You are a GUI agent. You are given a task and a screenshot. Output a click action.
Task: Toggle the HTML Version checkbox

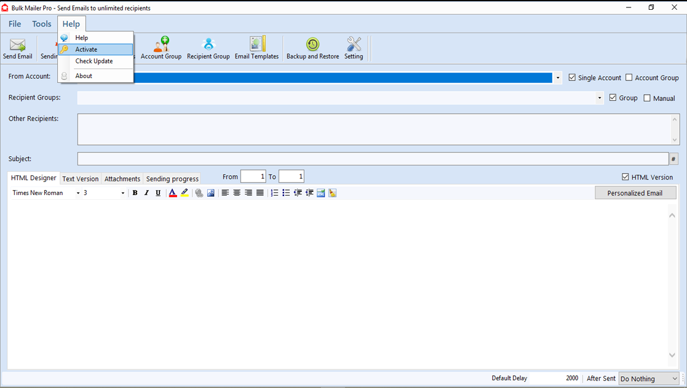pyautogui.click(x=625, y=177)
